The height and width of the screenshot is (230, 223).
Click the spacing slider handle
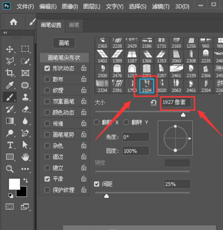point(106,196)
